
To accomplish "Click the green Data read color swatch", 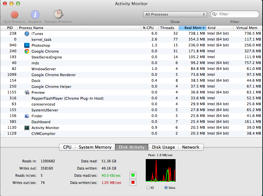I will tap(133, 175).
